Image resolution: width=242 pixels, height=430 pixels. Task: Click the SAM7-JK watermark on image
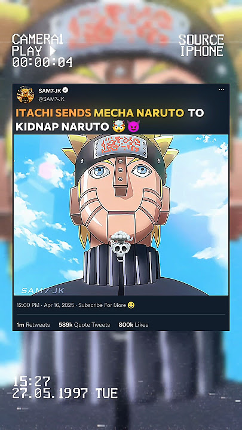point(43,290)
